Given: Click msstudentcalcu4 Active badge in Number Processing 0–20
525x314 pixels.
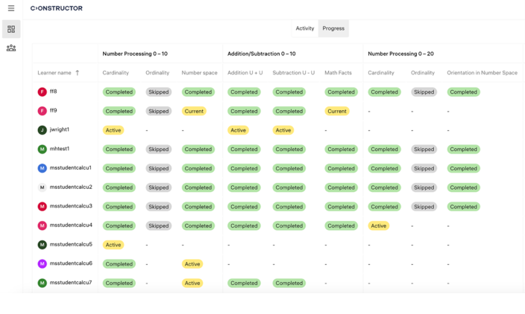Looking at the screenshot, I should [x=378, y=225].
